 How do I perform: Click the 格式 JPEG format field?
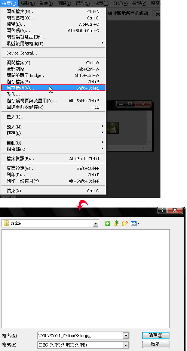83,345
